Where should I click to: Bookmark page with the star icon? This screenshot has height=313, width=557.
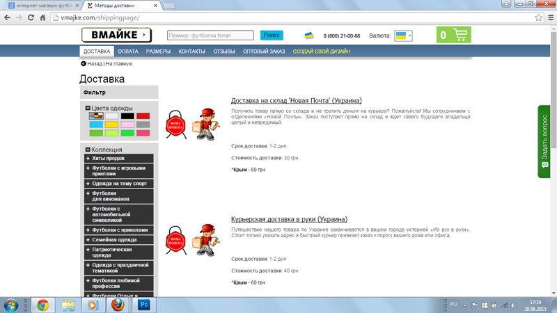coord(538,17)
